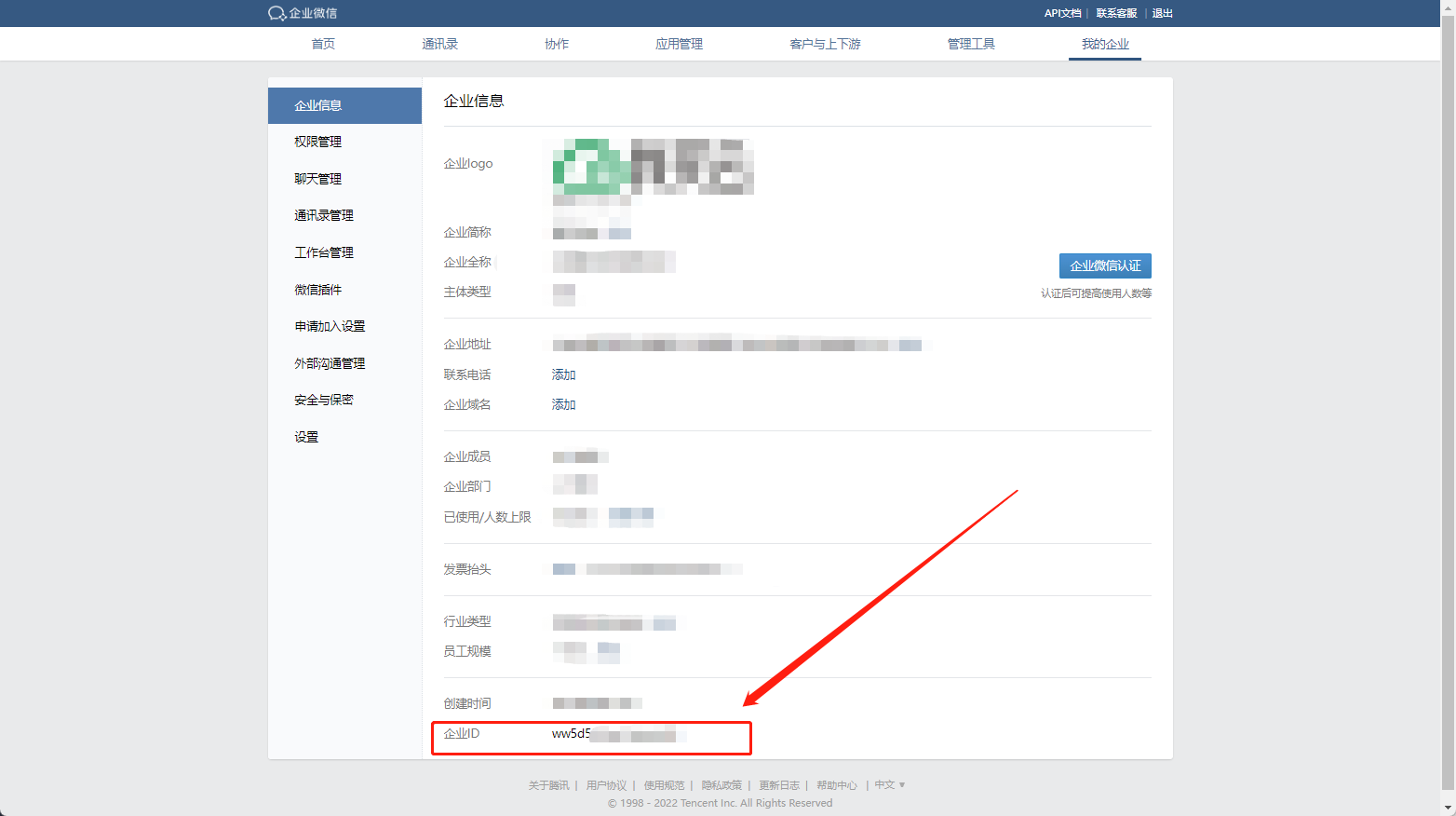
Task: Open the 管理工具 tab
Action: 971,44
